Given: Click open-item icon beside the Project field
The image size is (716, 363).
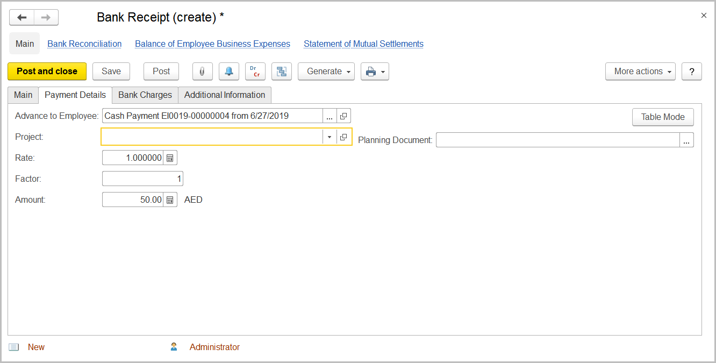Looking at the screenshot, I should (343, 137).
